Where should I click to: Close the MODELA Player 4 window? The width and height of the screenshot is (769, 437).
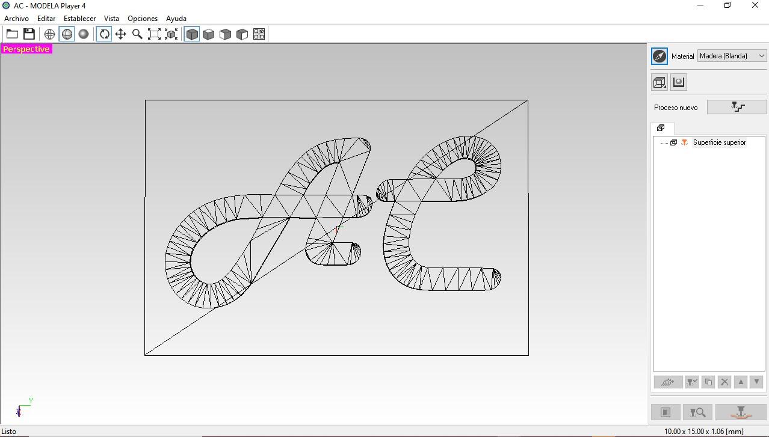coord(755,5)
